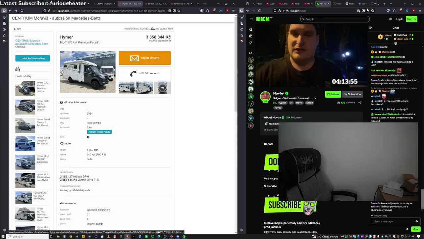Viewport: 424px width, 239px height.
Task: Open CENTRUM Moravia seller link
Action: pyautogui.click(x=31, y=42)
